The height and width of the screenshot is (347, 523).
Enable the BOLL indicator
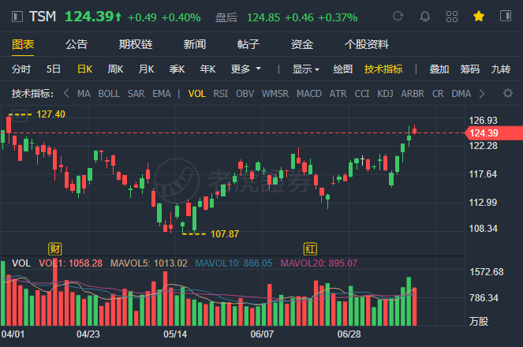(109, 94)
